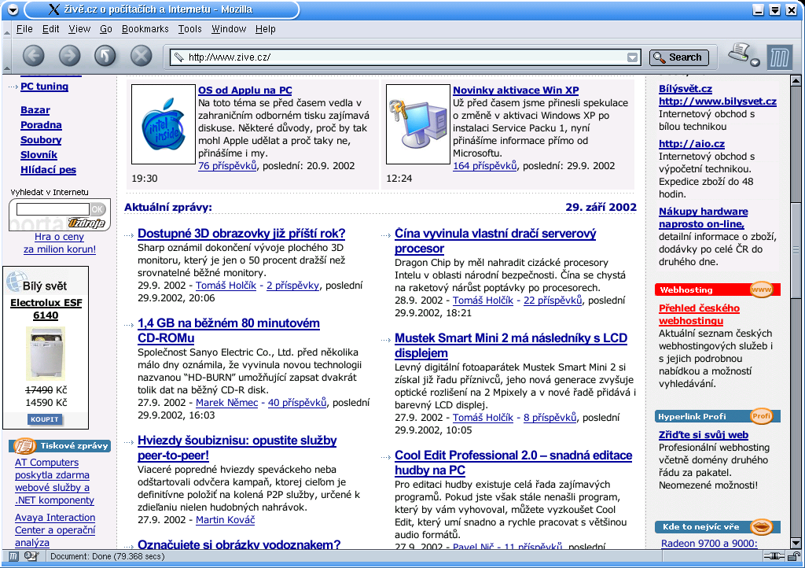
Task: Click the bookmark icon left of the URL
Action: (x=178, y=57)
